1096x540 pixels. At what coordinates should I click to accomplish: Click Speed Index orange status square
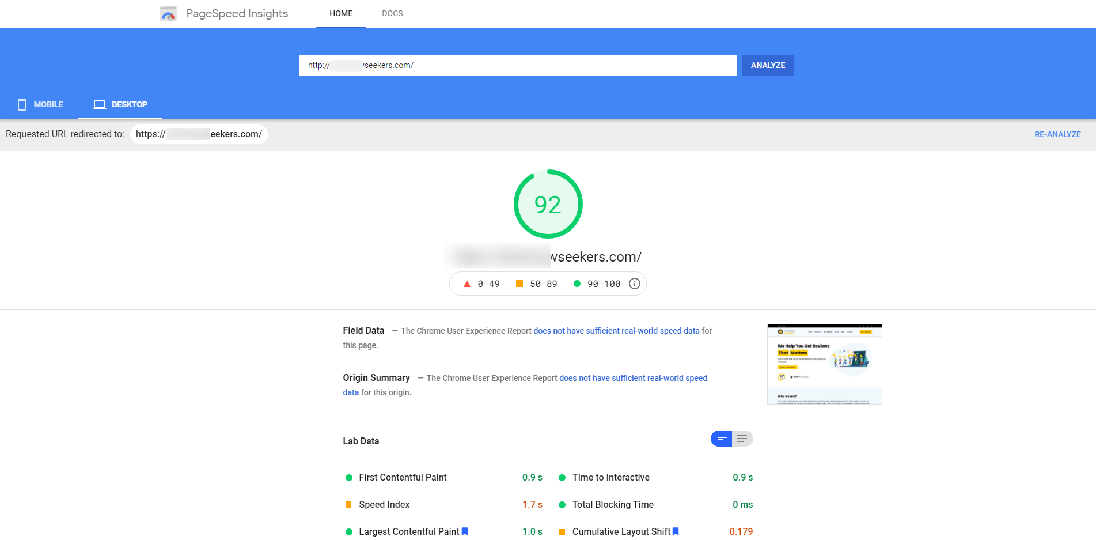point(348,505)
